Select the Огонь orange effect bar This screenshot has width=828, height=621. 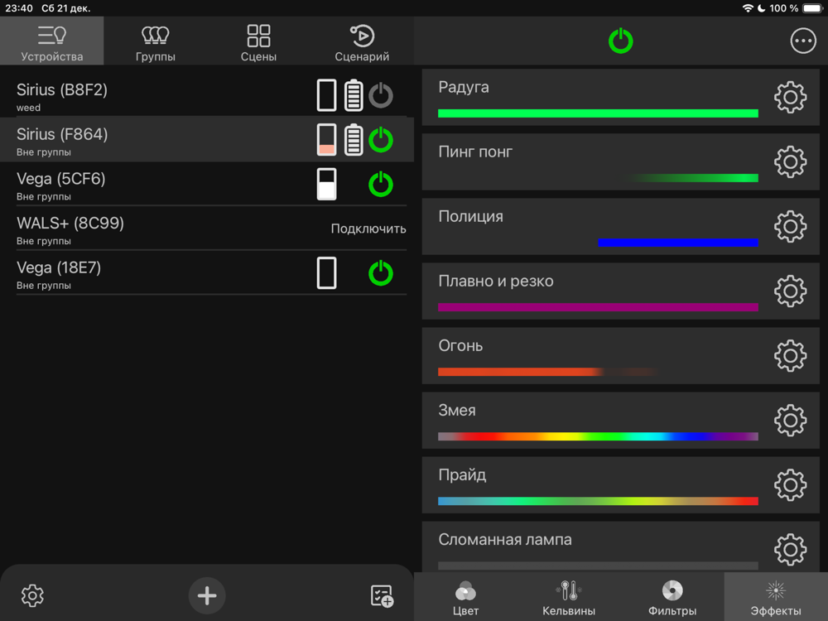(547, 372)
